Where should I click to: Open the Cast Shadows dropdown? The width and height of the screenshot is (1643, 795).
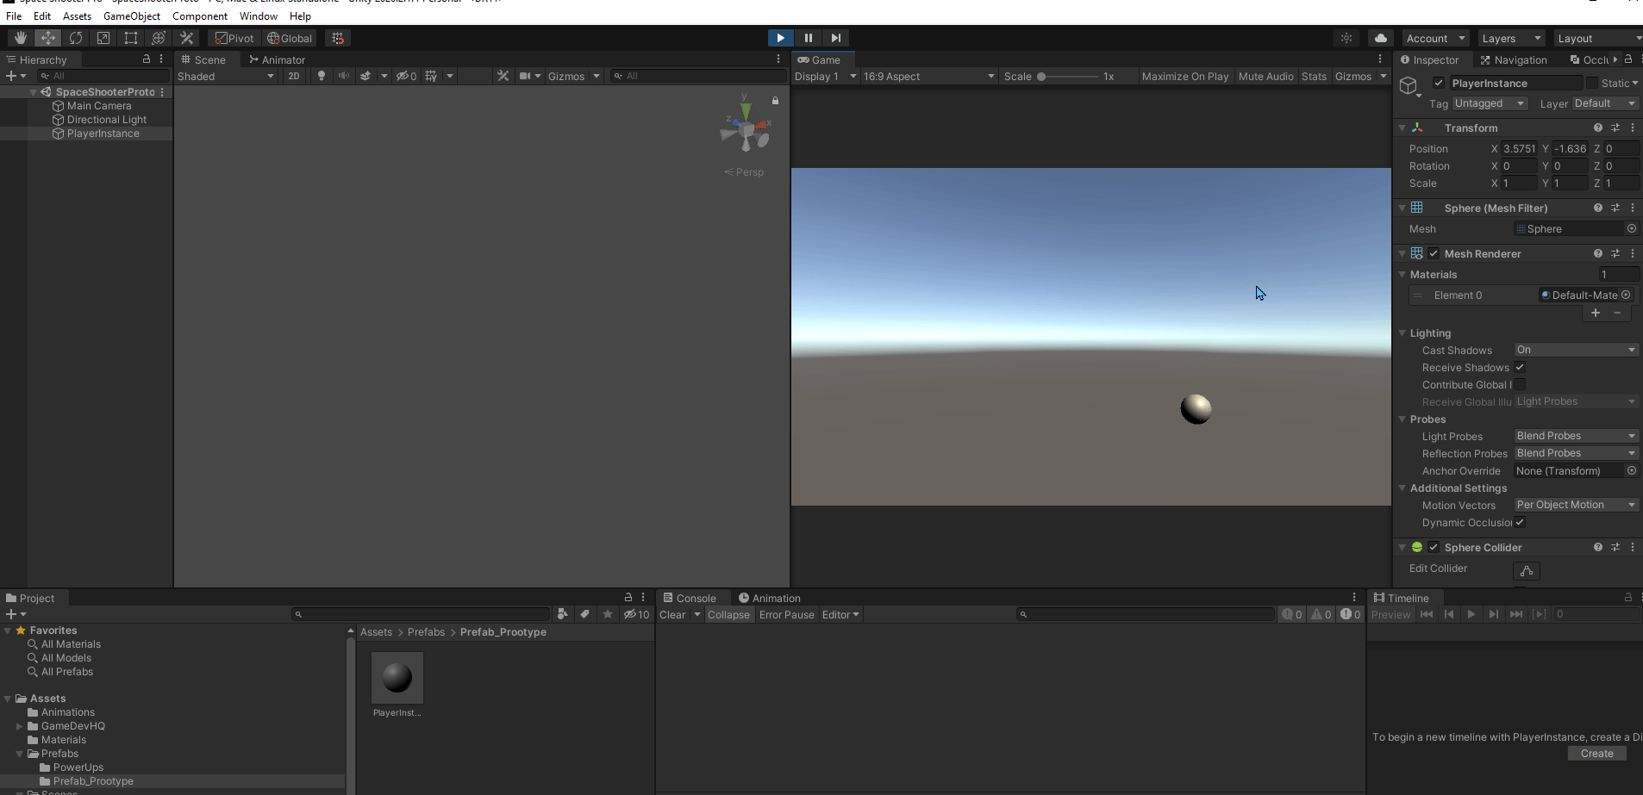tap(1574, 349)
